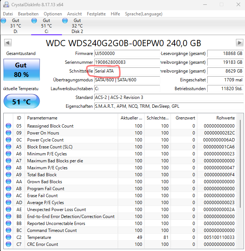Image resolution: width=245 pixels, height=251 pixels.
Task: Select raw value 005100110033
Action: click(x=219, y=237)
